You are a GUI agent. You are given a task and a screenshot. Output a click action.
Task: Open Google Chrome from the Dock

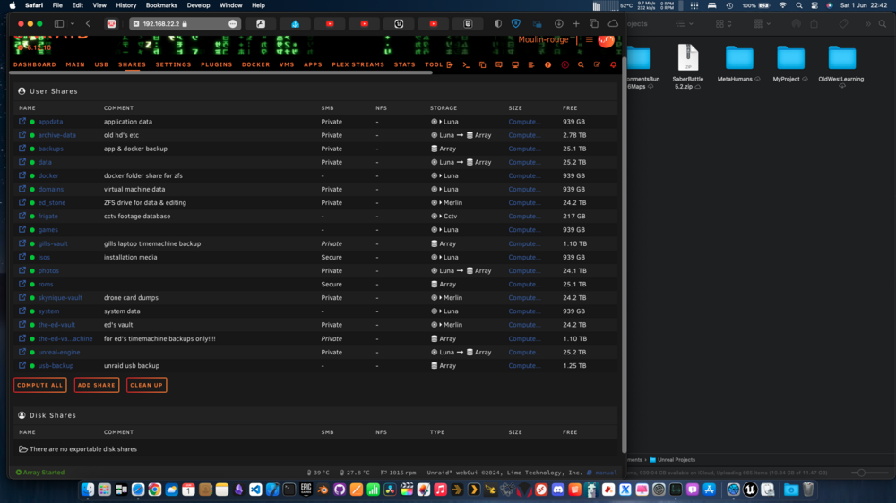(155, 490)
